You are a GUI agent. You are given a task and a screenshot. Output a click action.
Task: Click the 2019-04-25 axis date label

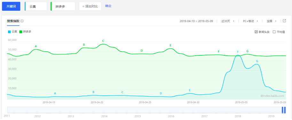[x=145, y=102]
